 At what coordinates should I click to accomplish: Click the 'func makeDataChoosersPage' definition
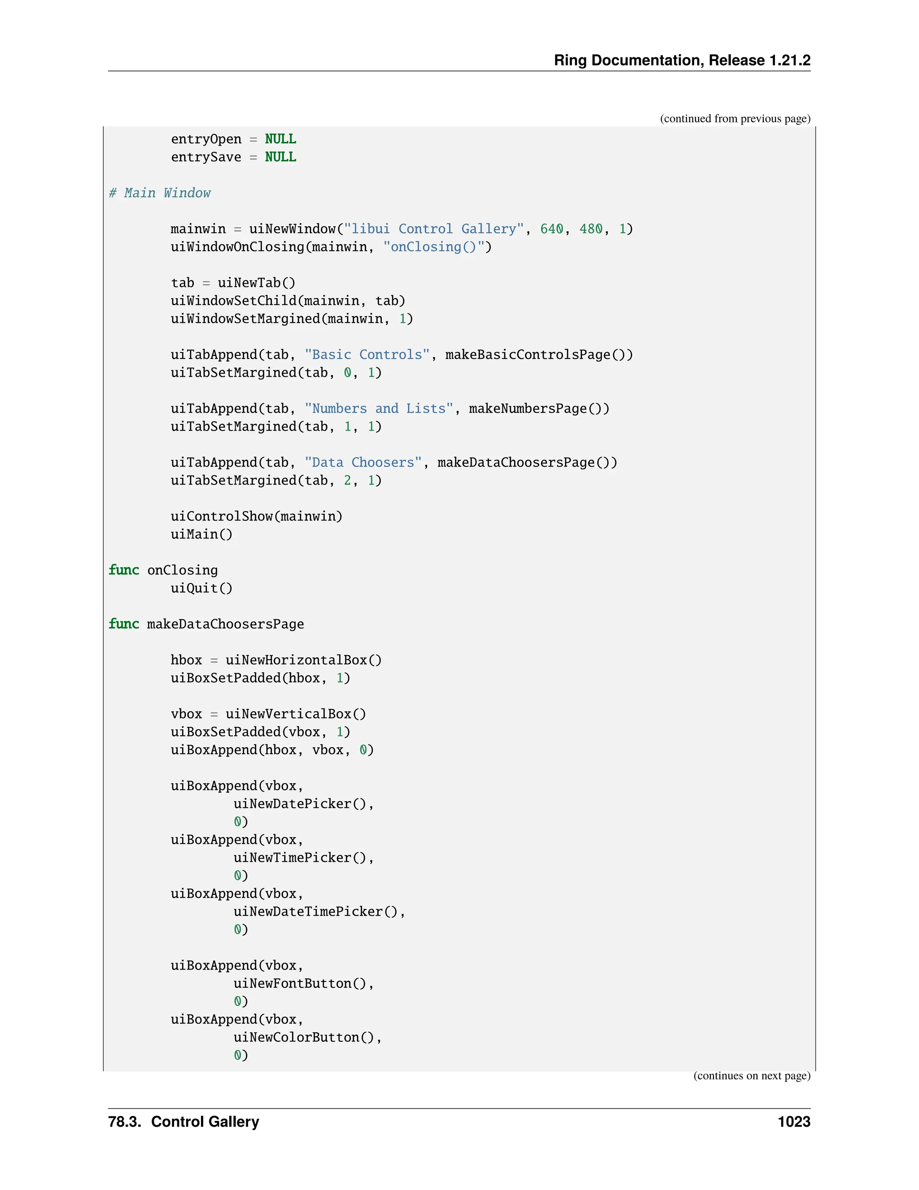point(206,624)
